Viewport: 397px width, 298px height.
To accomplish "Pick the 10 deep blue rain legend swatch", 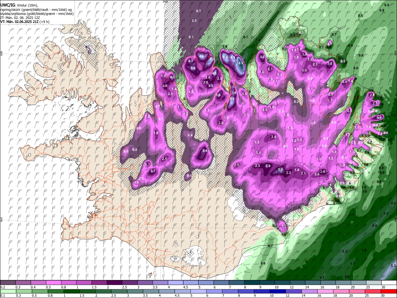I will pyautogui.click(x=277, y=291).
